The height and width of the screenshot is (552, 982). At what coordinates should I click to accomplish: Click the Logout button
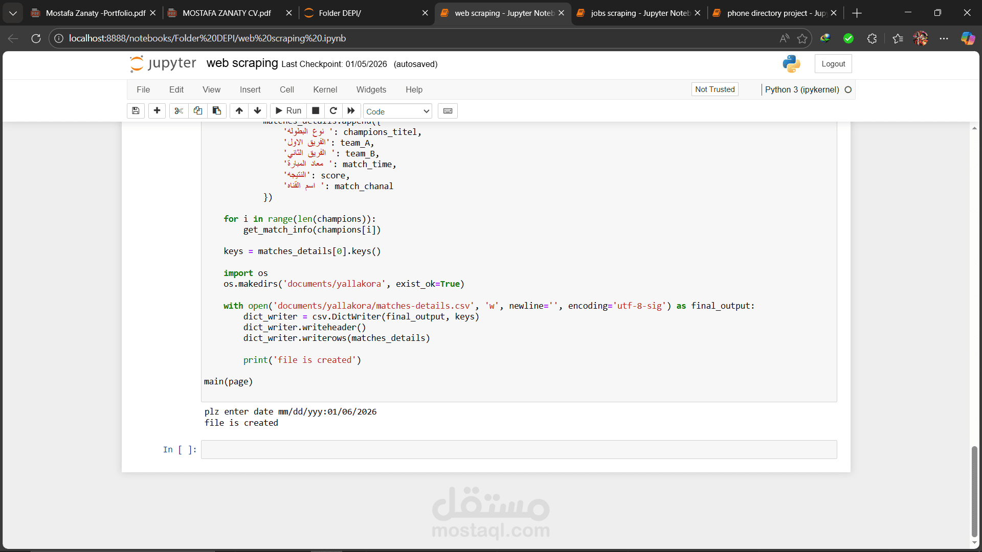833,64
